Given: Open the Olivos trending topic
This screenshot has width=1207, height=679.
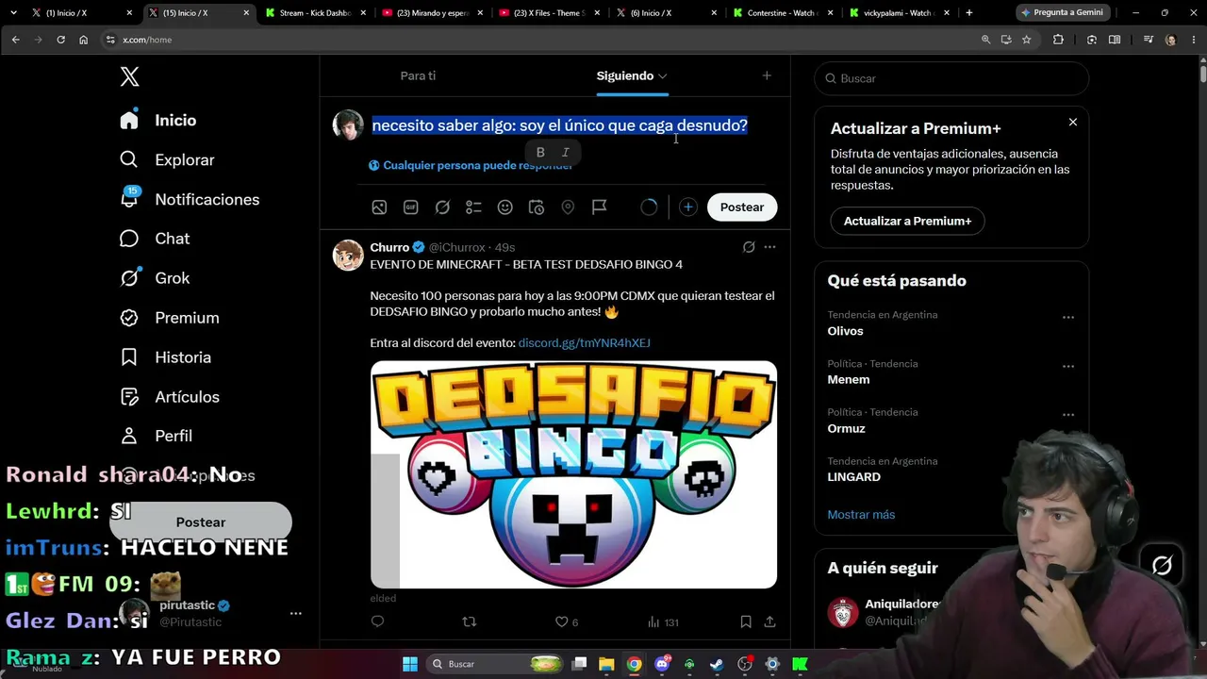Looking at the screenshot, I should coord(845,331).
